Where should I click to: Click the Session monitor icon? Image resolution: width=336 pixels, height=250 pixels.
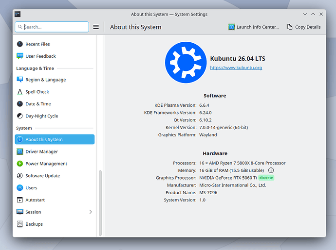19,212
